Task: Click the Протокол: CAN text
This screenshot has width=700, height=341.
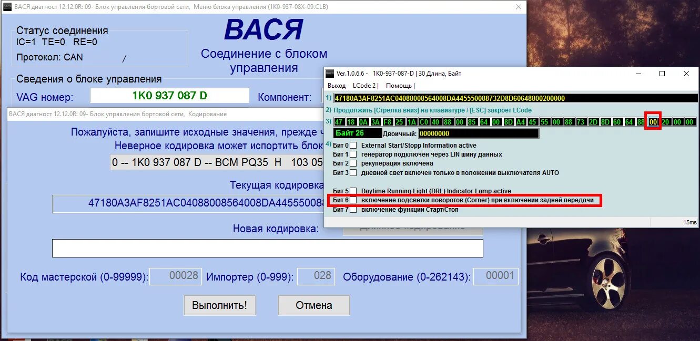Action: [x=49, y=57]
